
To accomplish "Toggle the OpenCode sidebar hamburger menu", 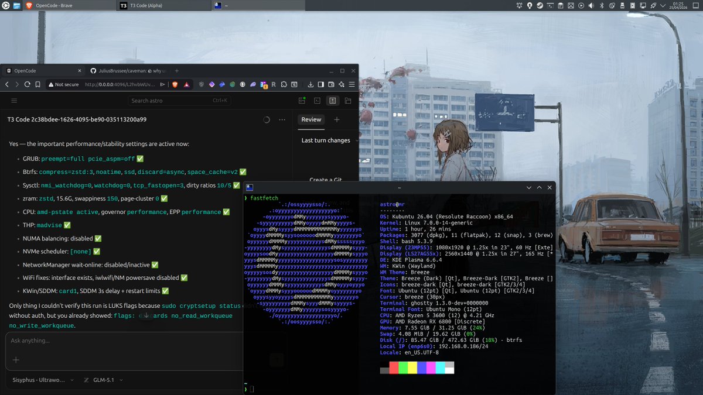I will click(14, 101).
